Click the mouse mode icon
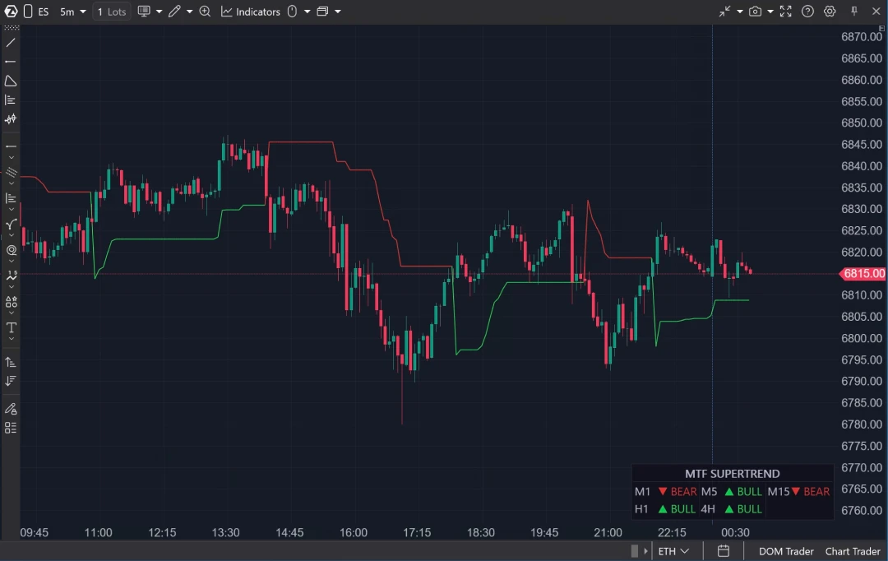Viewport: 888px width, 561px height. [292, 12]
